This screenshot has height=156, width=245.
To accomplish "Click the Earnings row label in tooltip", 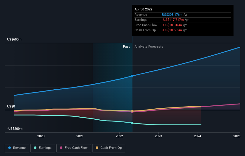I will click(x=141, y=20).
